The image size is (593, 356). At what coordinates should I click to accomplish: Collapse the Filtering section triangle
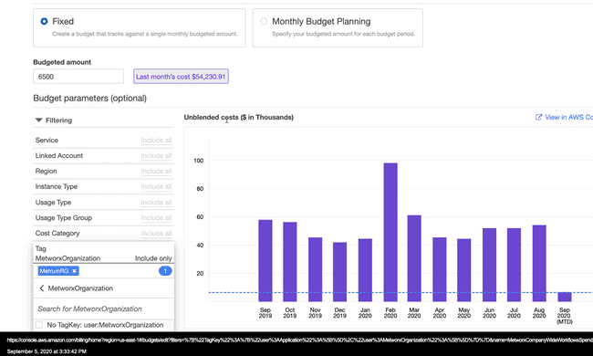pyautogui.click(x=38, y=120)
